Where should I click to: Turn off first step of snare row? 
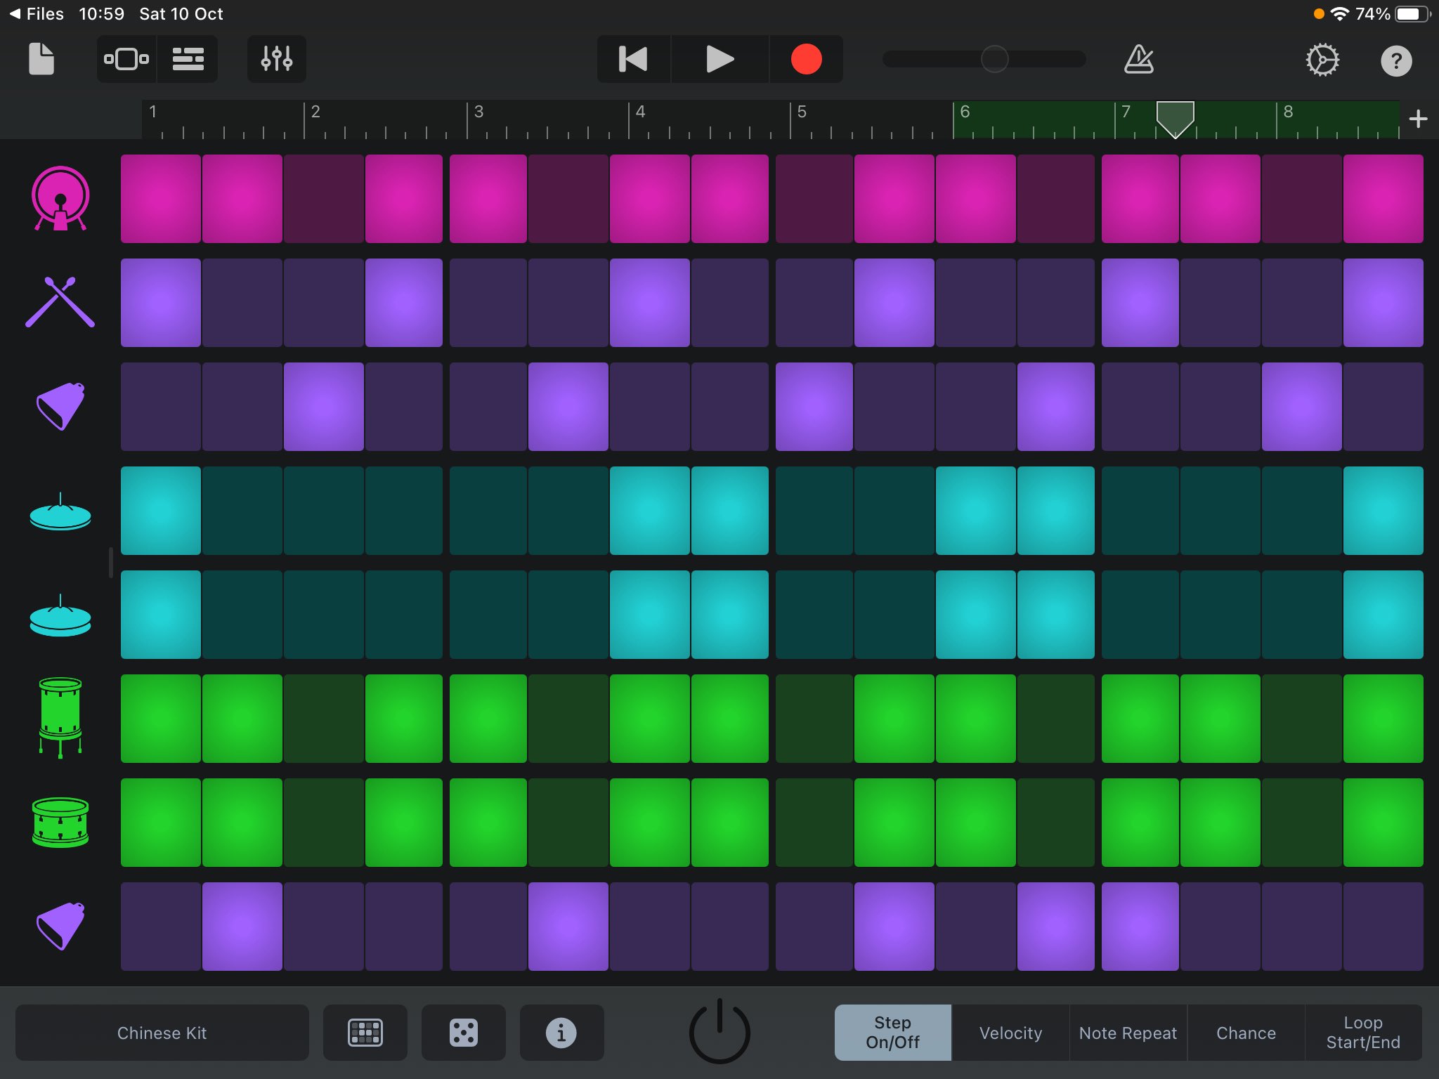tap(160, 822)
